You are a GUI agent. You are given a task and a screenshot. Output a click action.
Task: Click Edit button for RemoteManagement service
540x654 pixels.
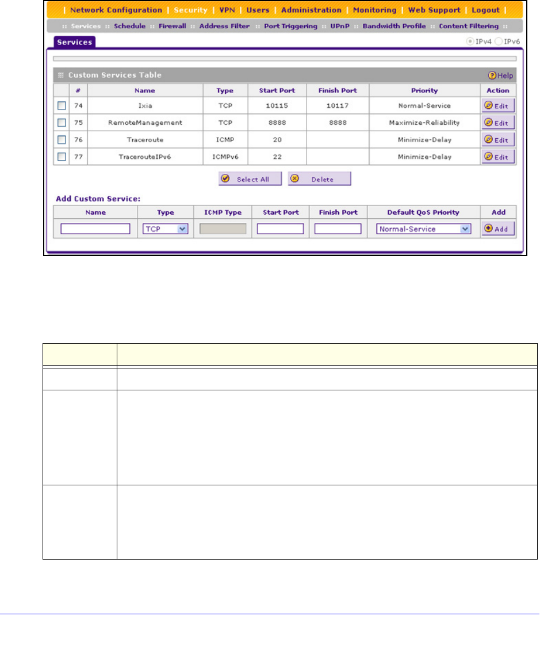pos(498,123)
